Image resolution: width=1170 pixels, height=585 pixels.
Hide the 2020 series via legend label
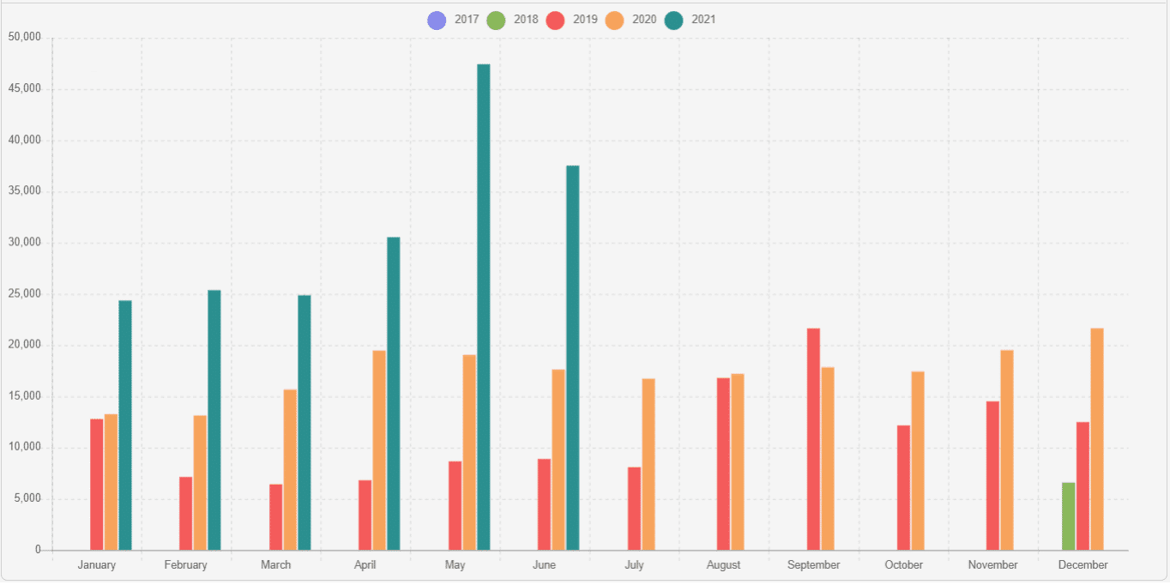(x=644, y=20)
